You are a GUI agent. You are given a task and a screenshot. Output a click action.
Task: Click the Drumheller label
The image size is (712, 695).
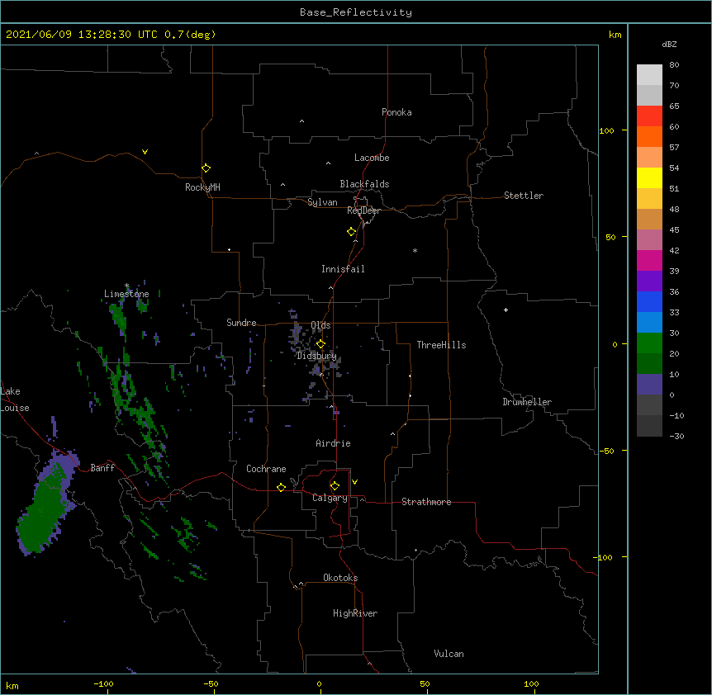coord(527,402)
